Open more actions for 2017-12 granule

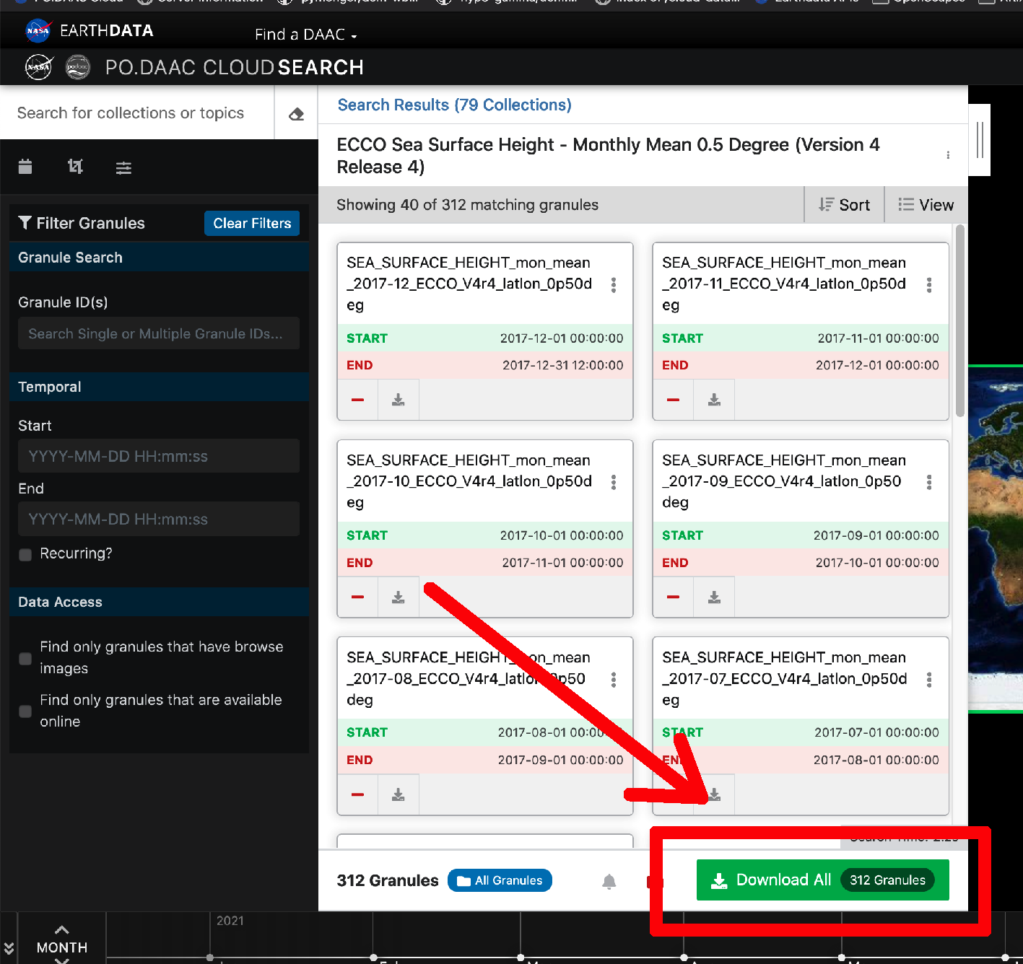(614, 285)
